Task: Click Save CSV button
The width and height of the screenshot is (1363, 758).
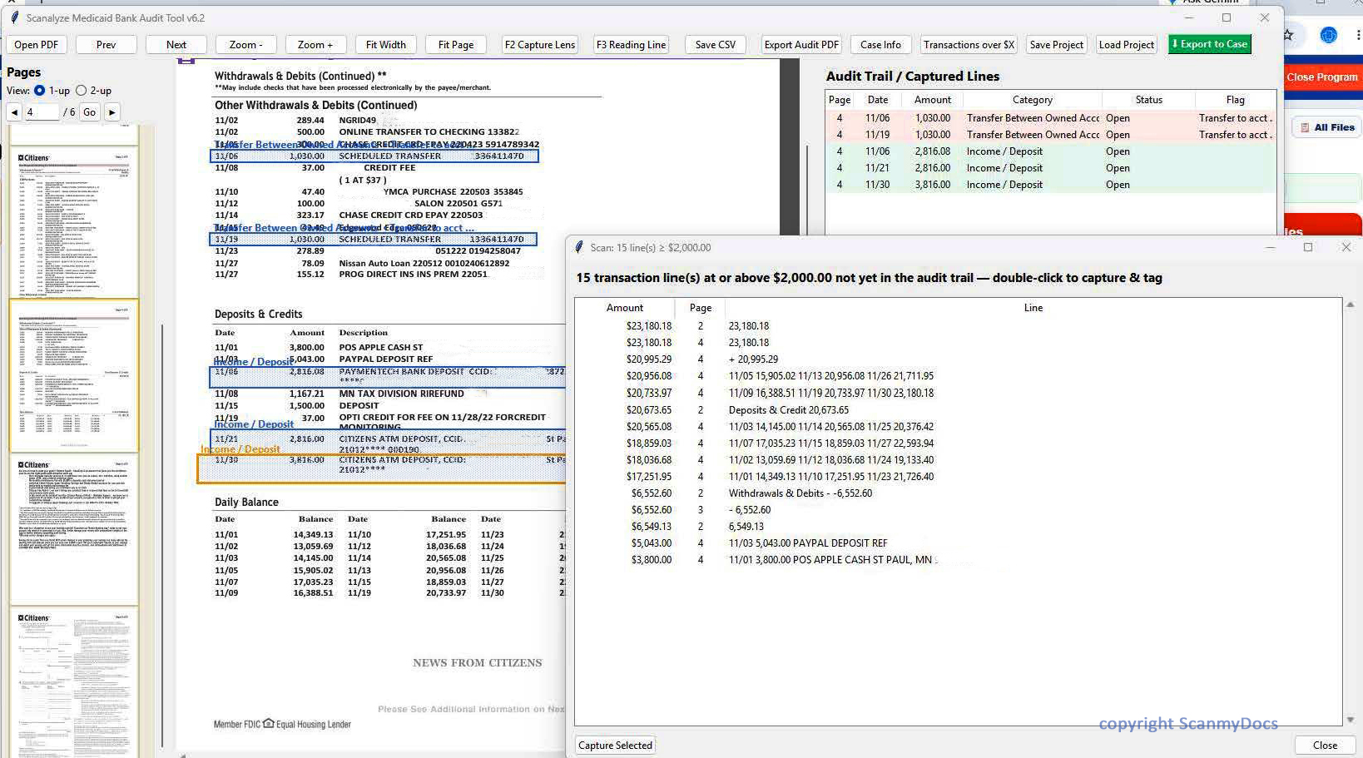Action: [716, 45]
